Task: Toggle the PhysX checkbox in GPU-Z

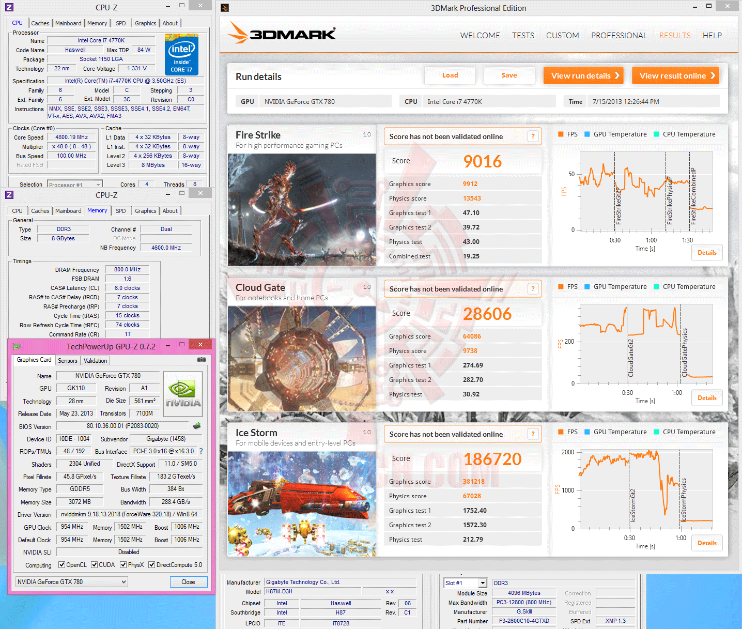Action: [123, 565]
